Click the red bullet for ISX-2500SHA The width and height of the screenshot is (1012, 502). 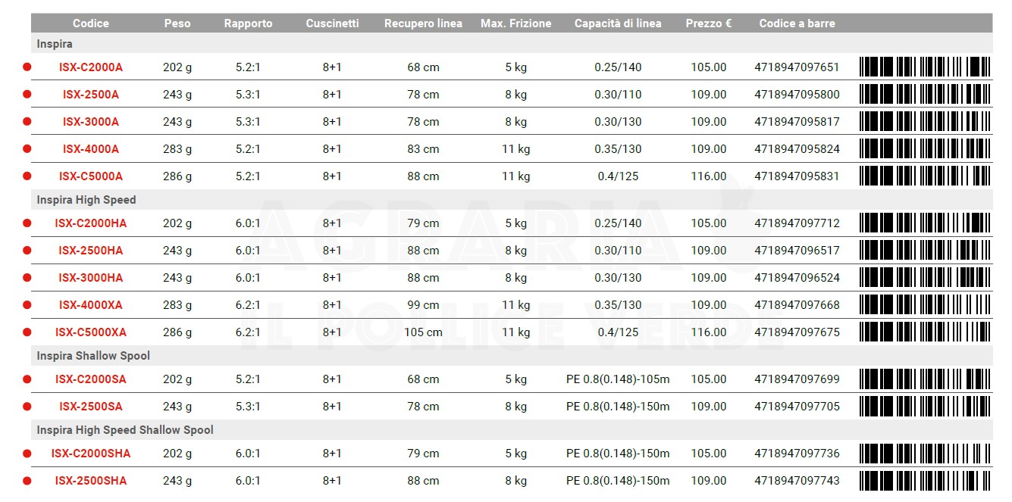pos(27,480)
